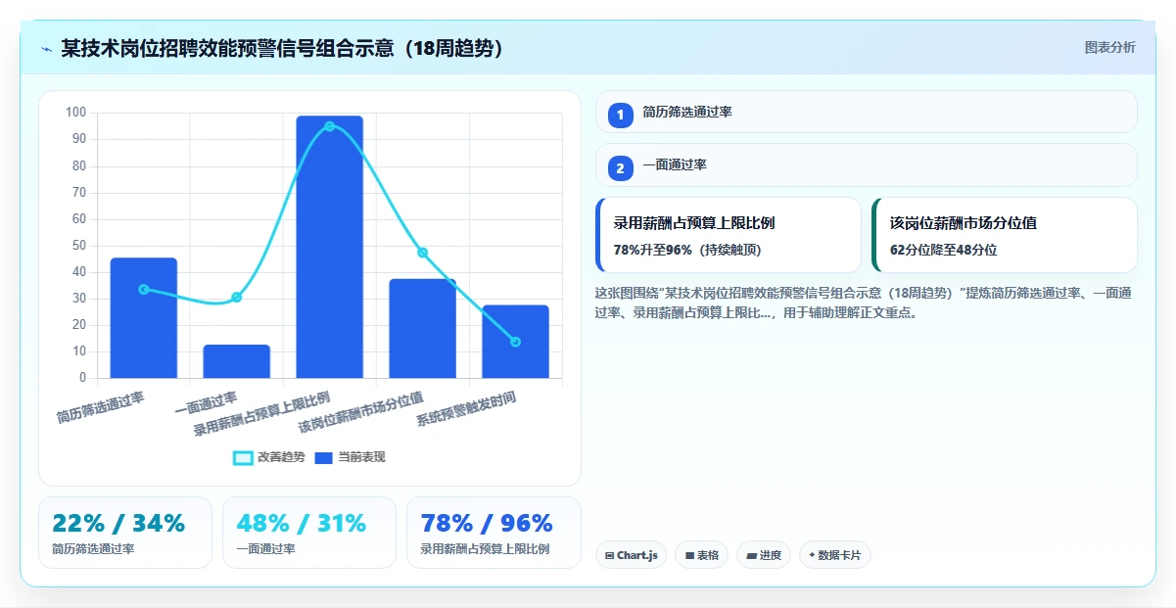Viewport: 1176px width, 608px height.
Task: Click the trend point on 简历筛选通过率 bar
Action: (x=144, y=289)
